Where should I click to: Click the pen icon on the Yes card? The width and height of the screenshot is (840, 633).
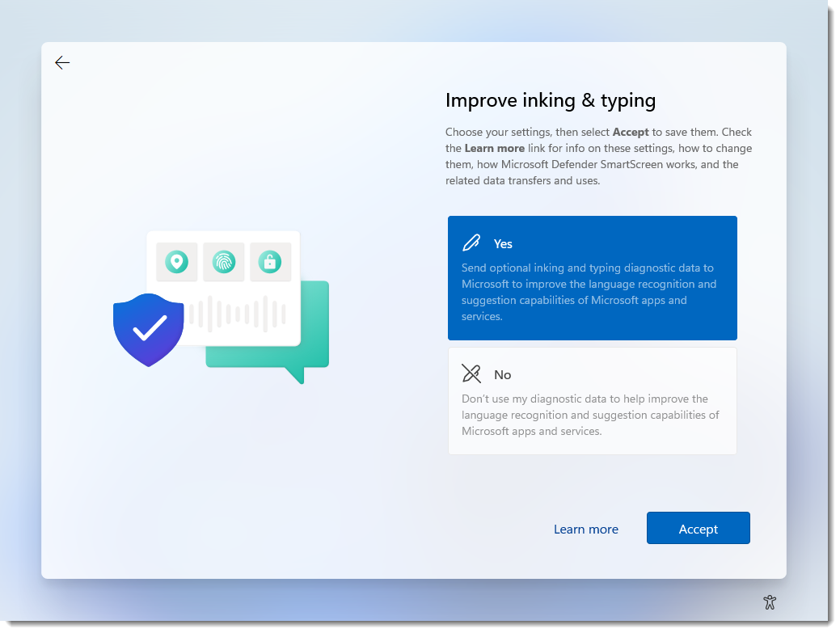(471, 242)
